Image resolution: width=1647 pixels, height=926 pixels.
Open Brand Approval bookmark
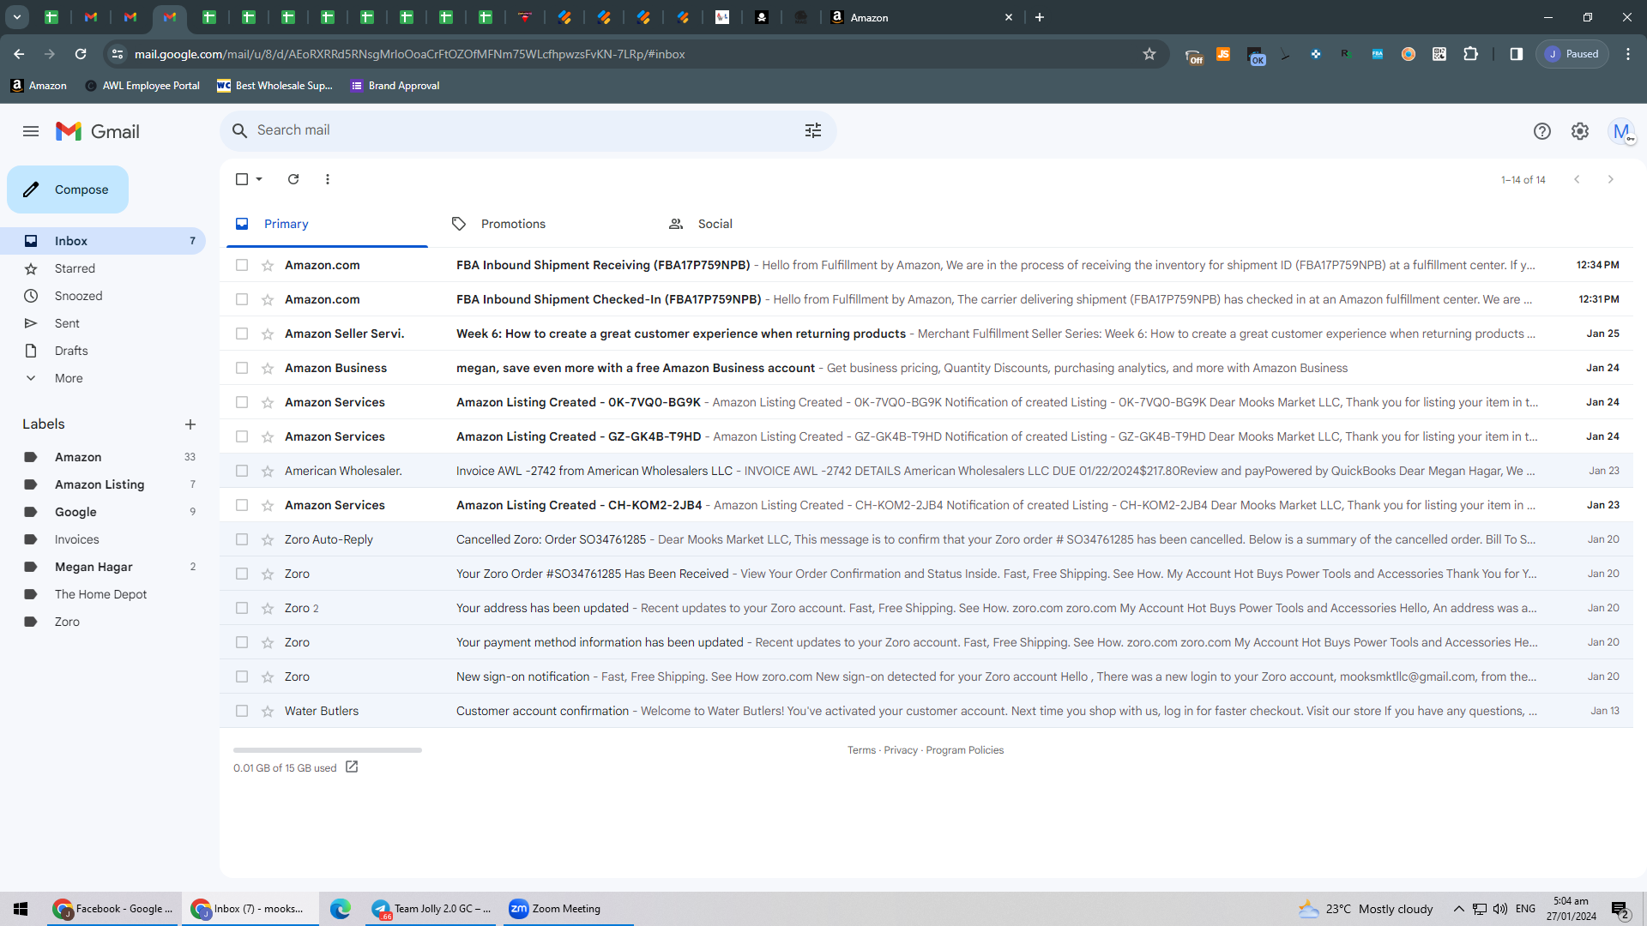coord(395,86)
